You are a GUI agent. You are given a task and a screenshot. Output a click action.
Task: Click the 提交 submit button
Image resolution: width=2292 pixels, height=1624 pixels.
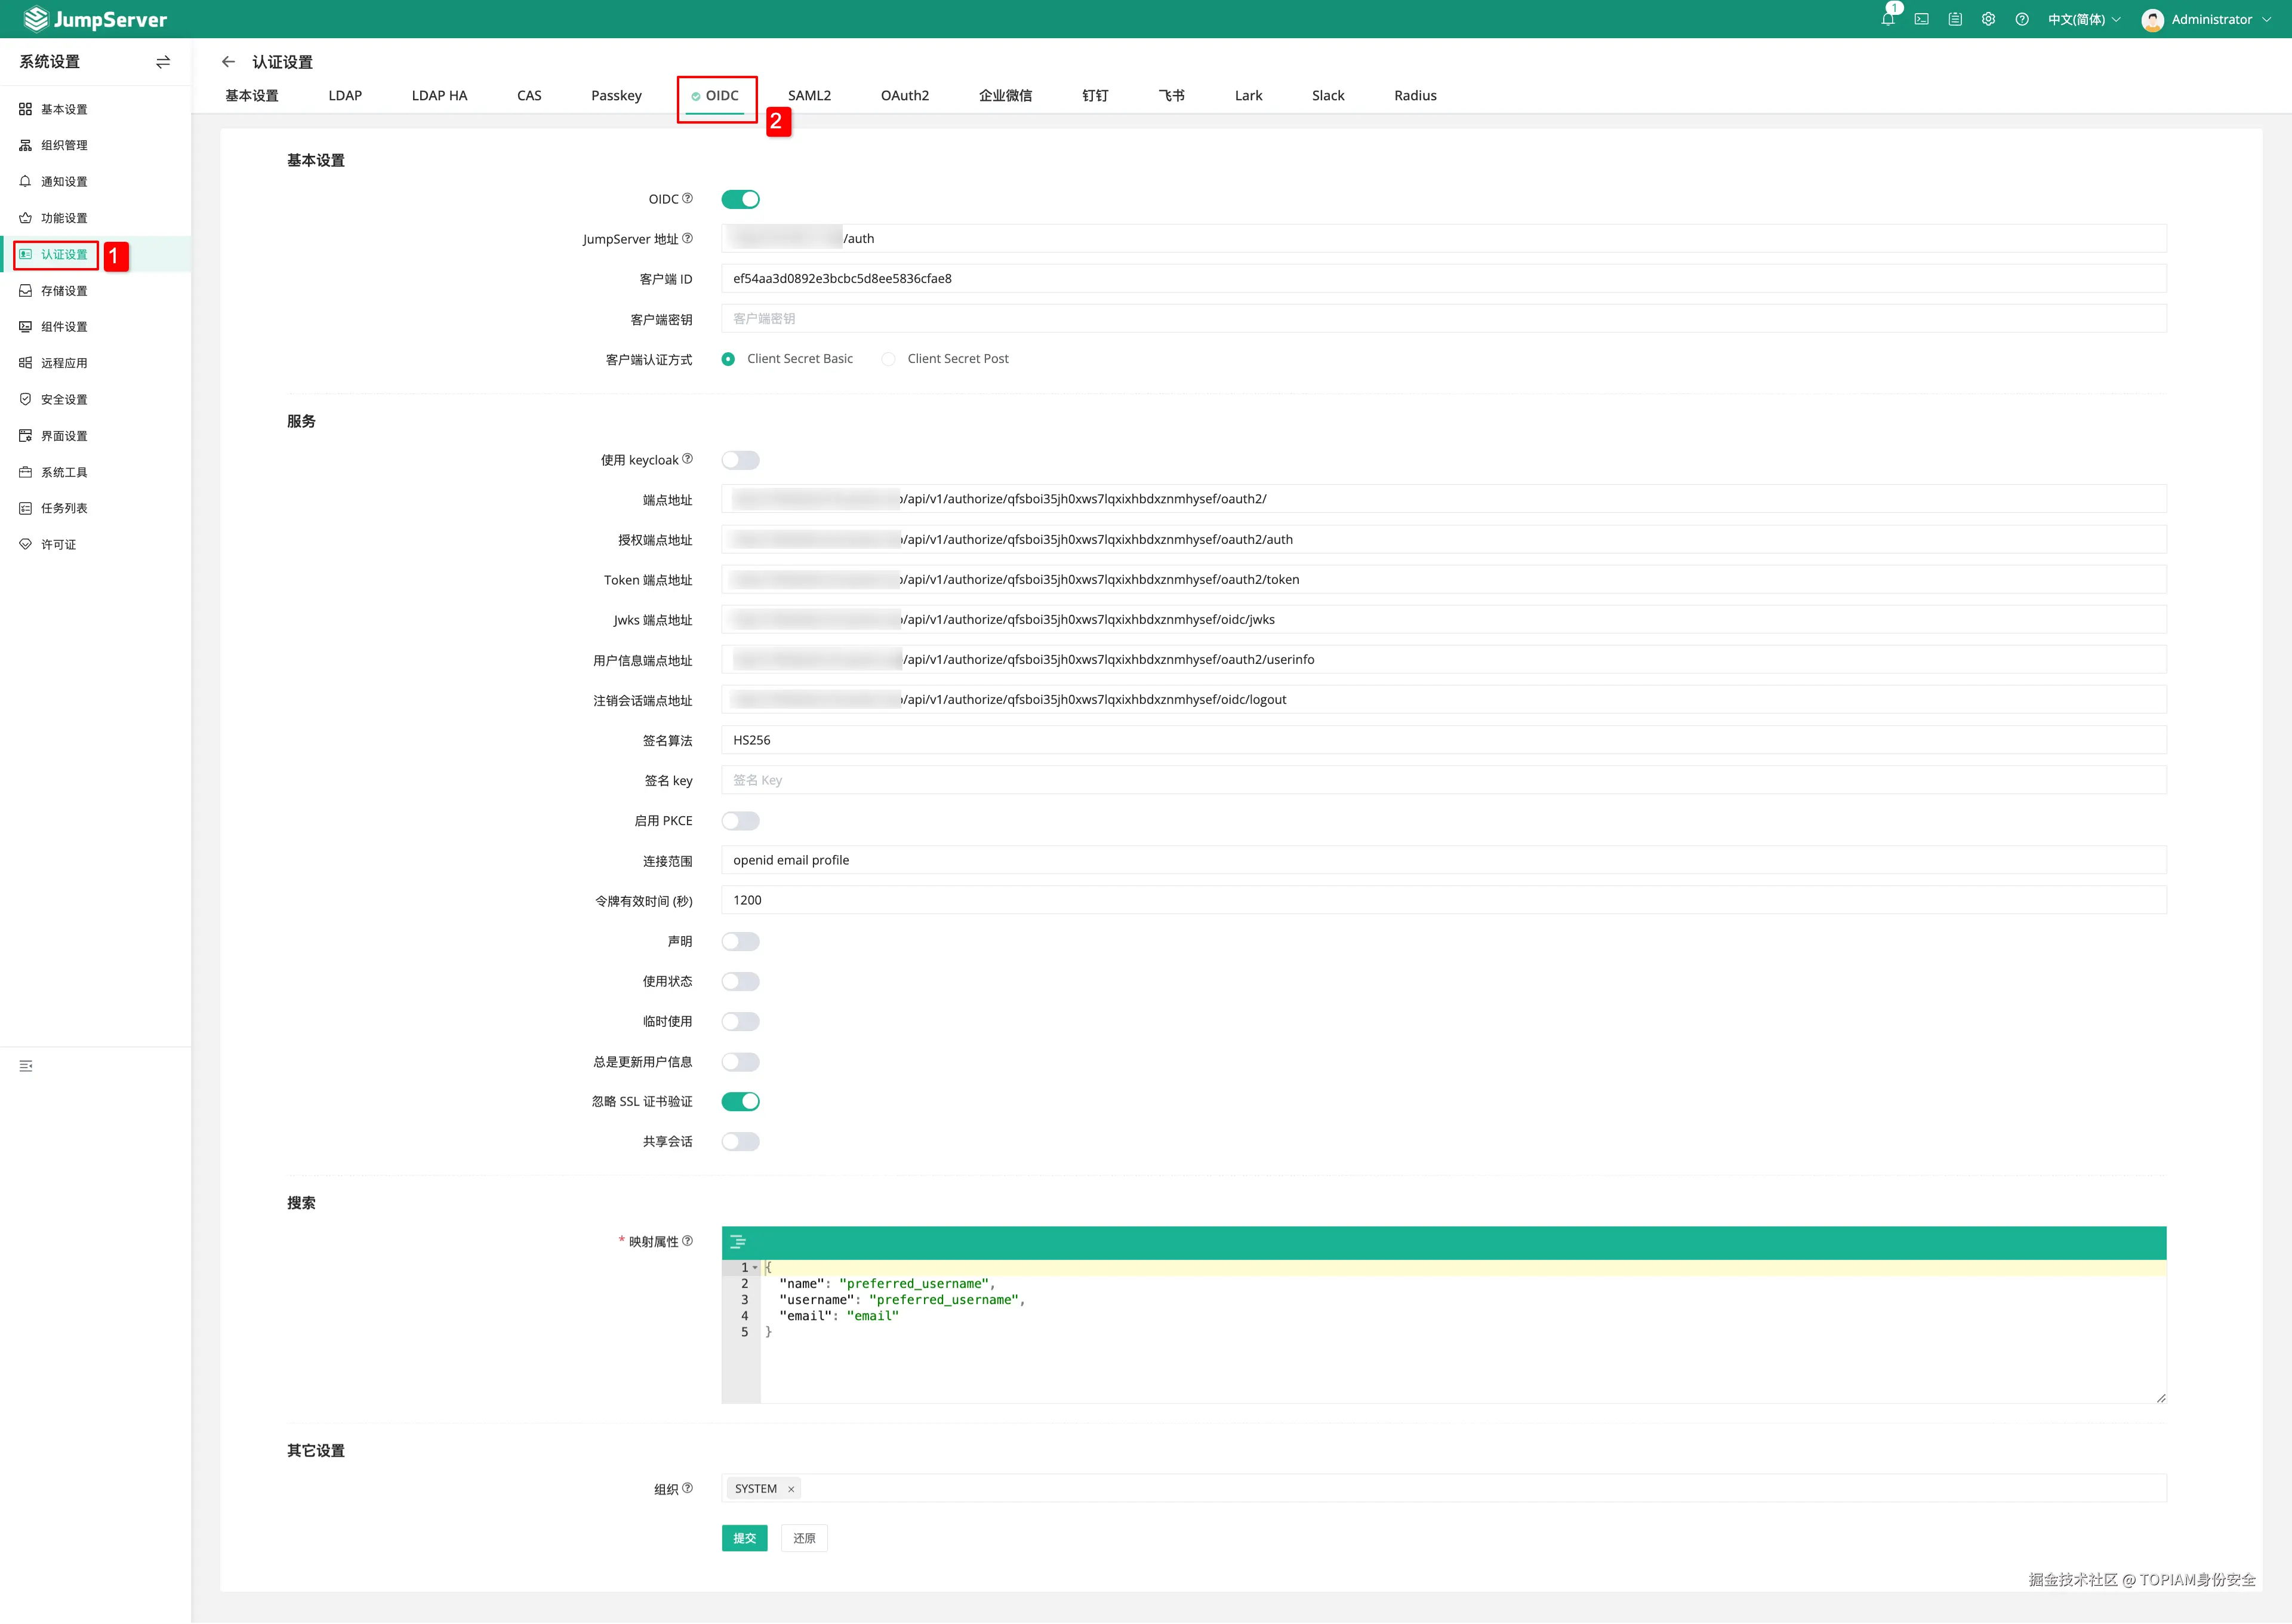[744, 1538]
